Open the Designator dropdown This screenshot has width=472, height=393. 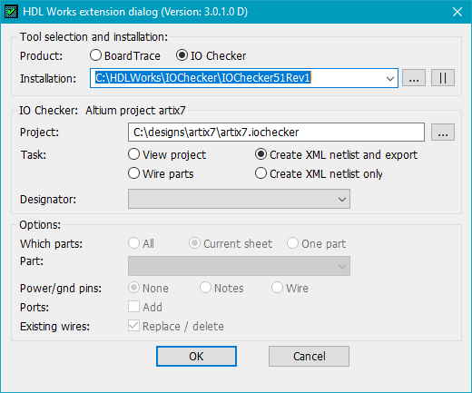coord(239,199)
